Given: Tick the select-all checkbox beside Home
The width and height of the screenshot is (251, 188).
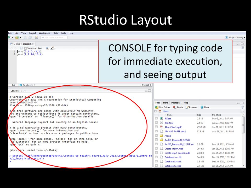Looking at the screenshot, I should pos(156,111).
